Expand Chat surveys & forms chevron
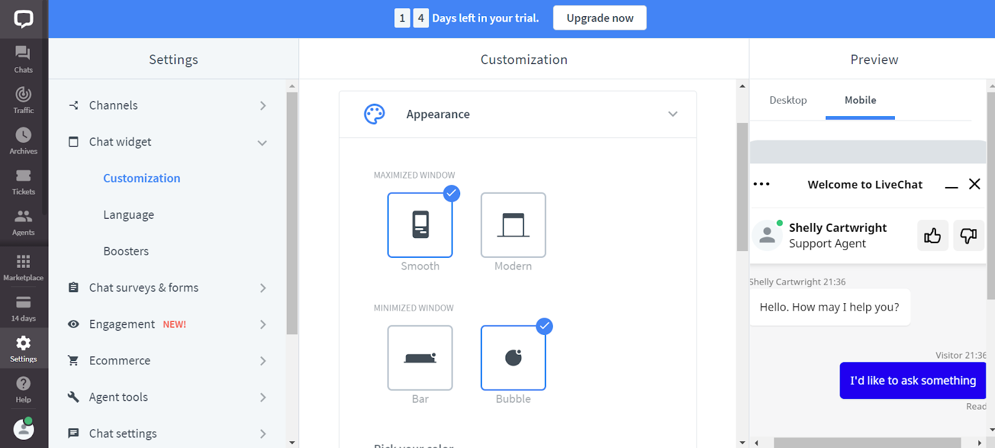 click(x=263, y=288)
